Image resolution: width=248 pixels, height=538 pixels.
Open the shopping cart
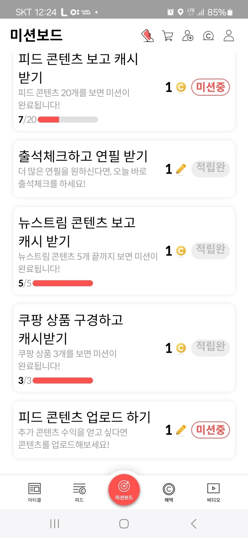point(167,36)
